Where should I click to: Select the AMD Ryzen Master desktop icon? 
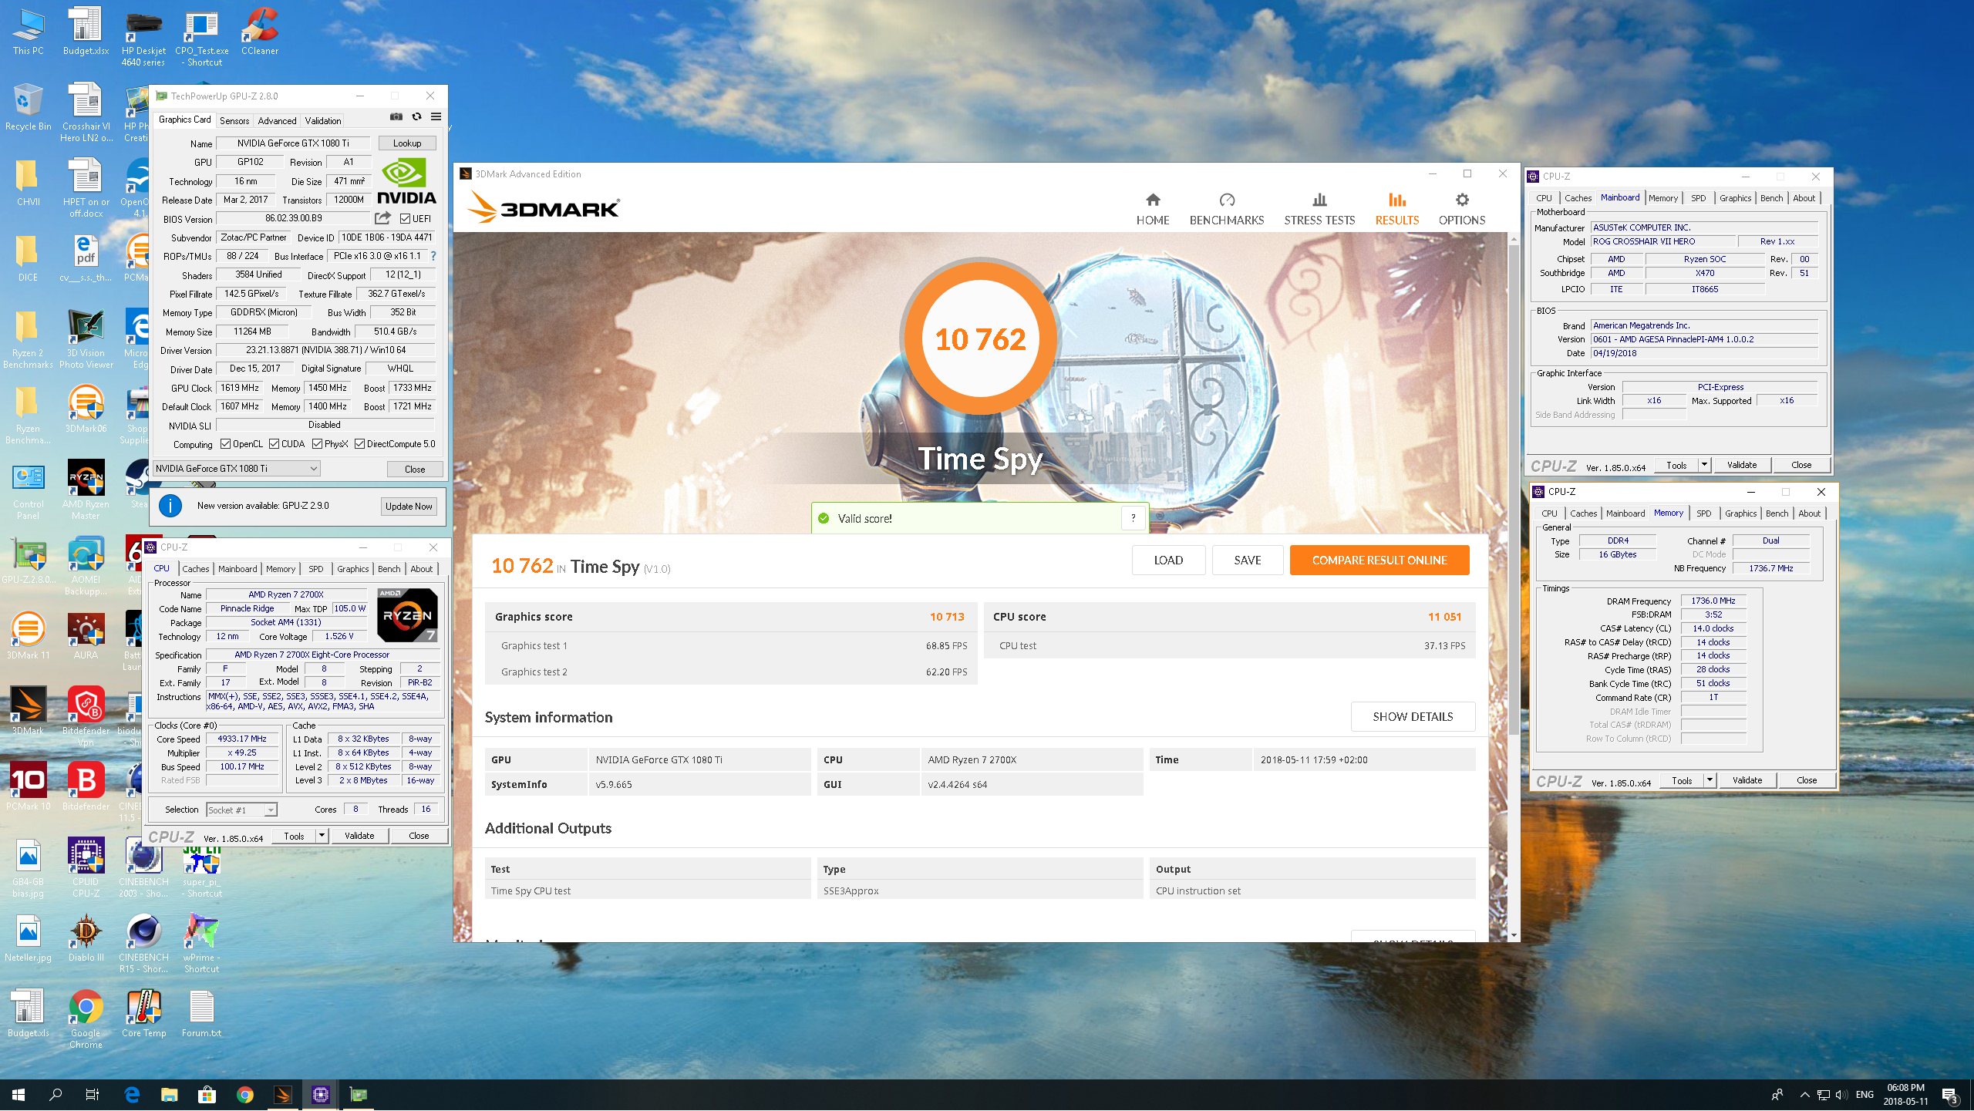(x=86, y=490)
